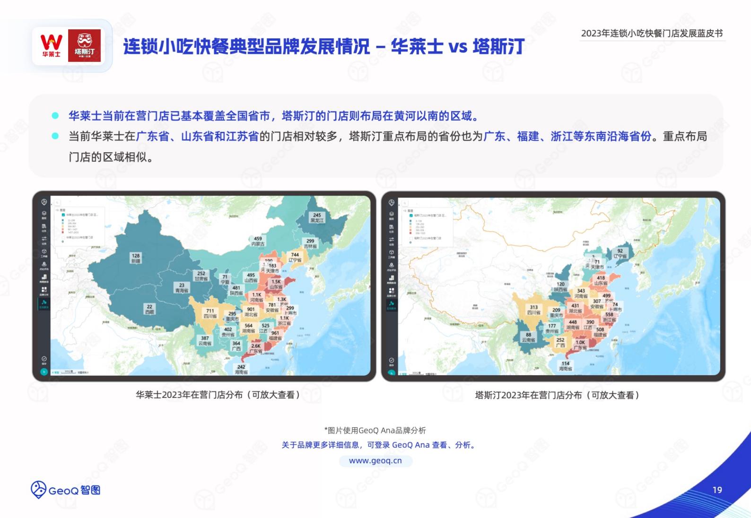751x518 pixels.
Task: Click the 22 西藏 label on Wallace map
Action: [x=149, y=309]
